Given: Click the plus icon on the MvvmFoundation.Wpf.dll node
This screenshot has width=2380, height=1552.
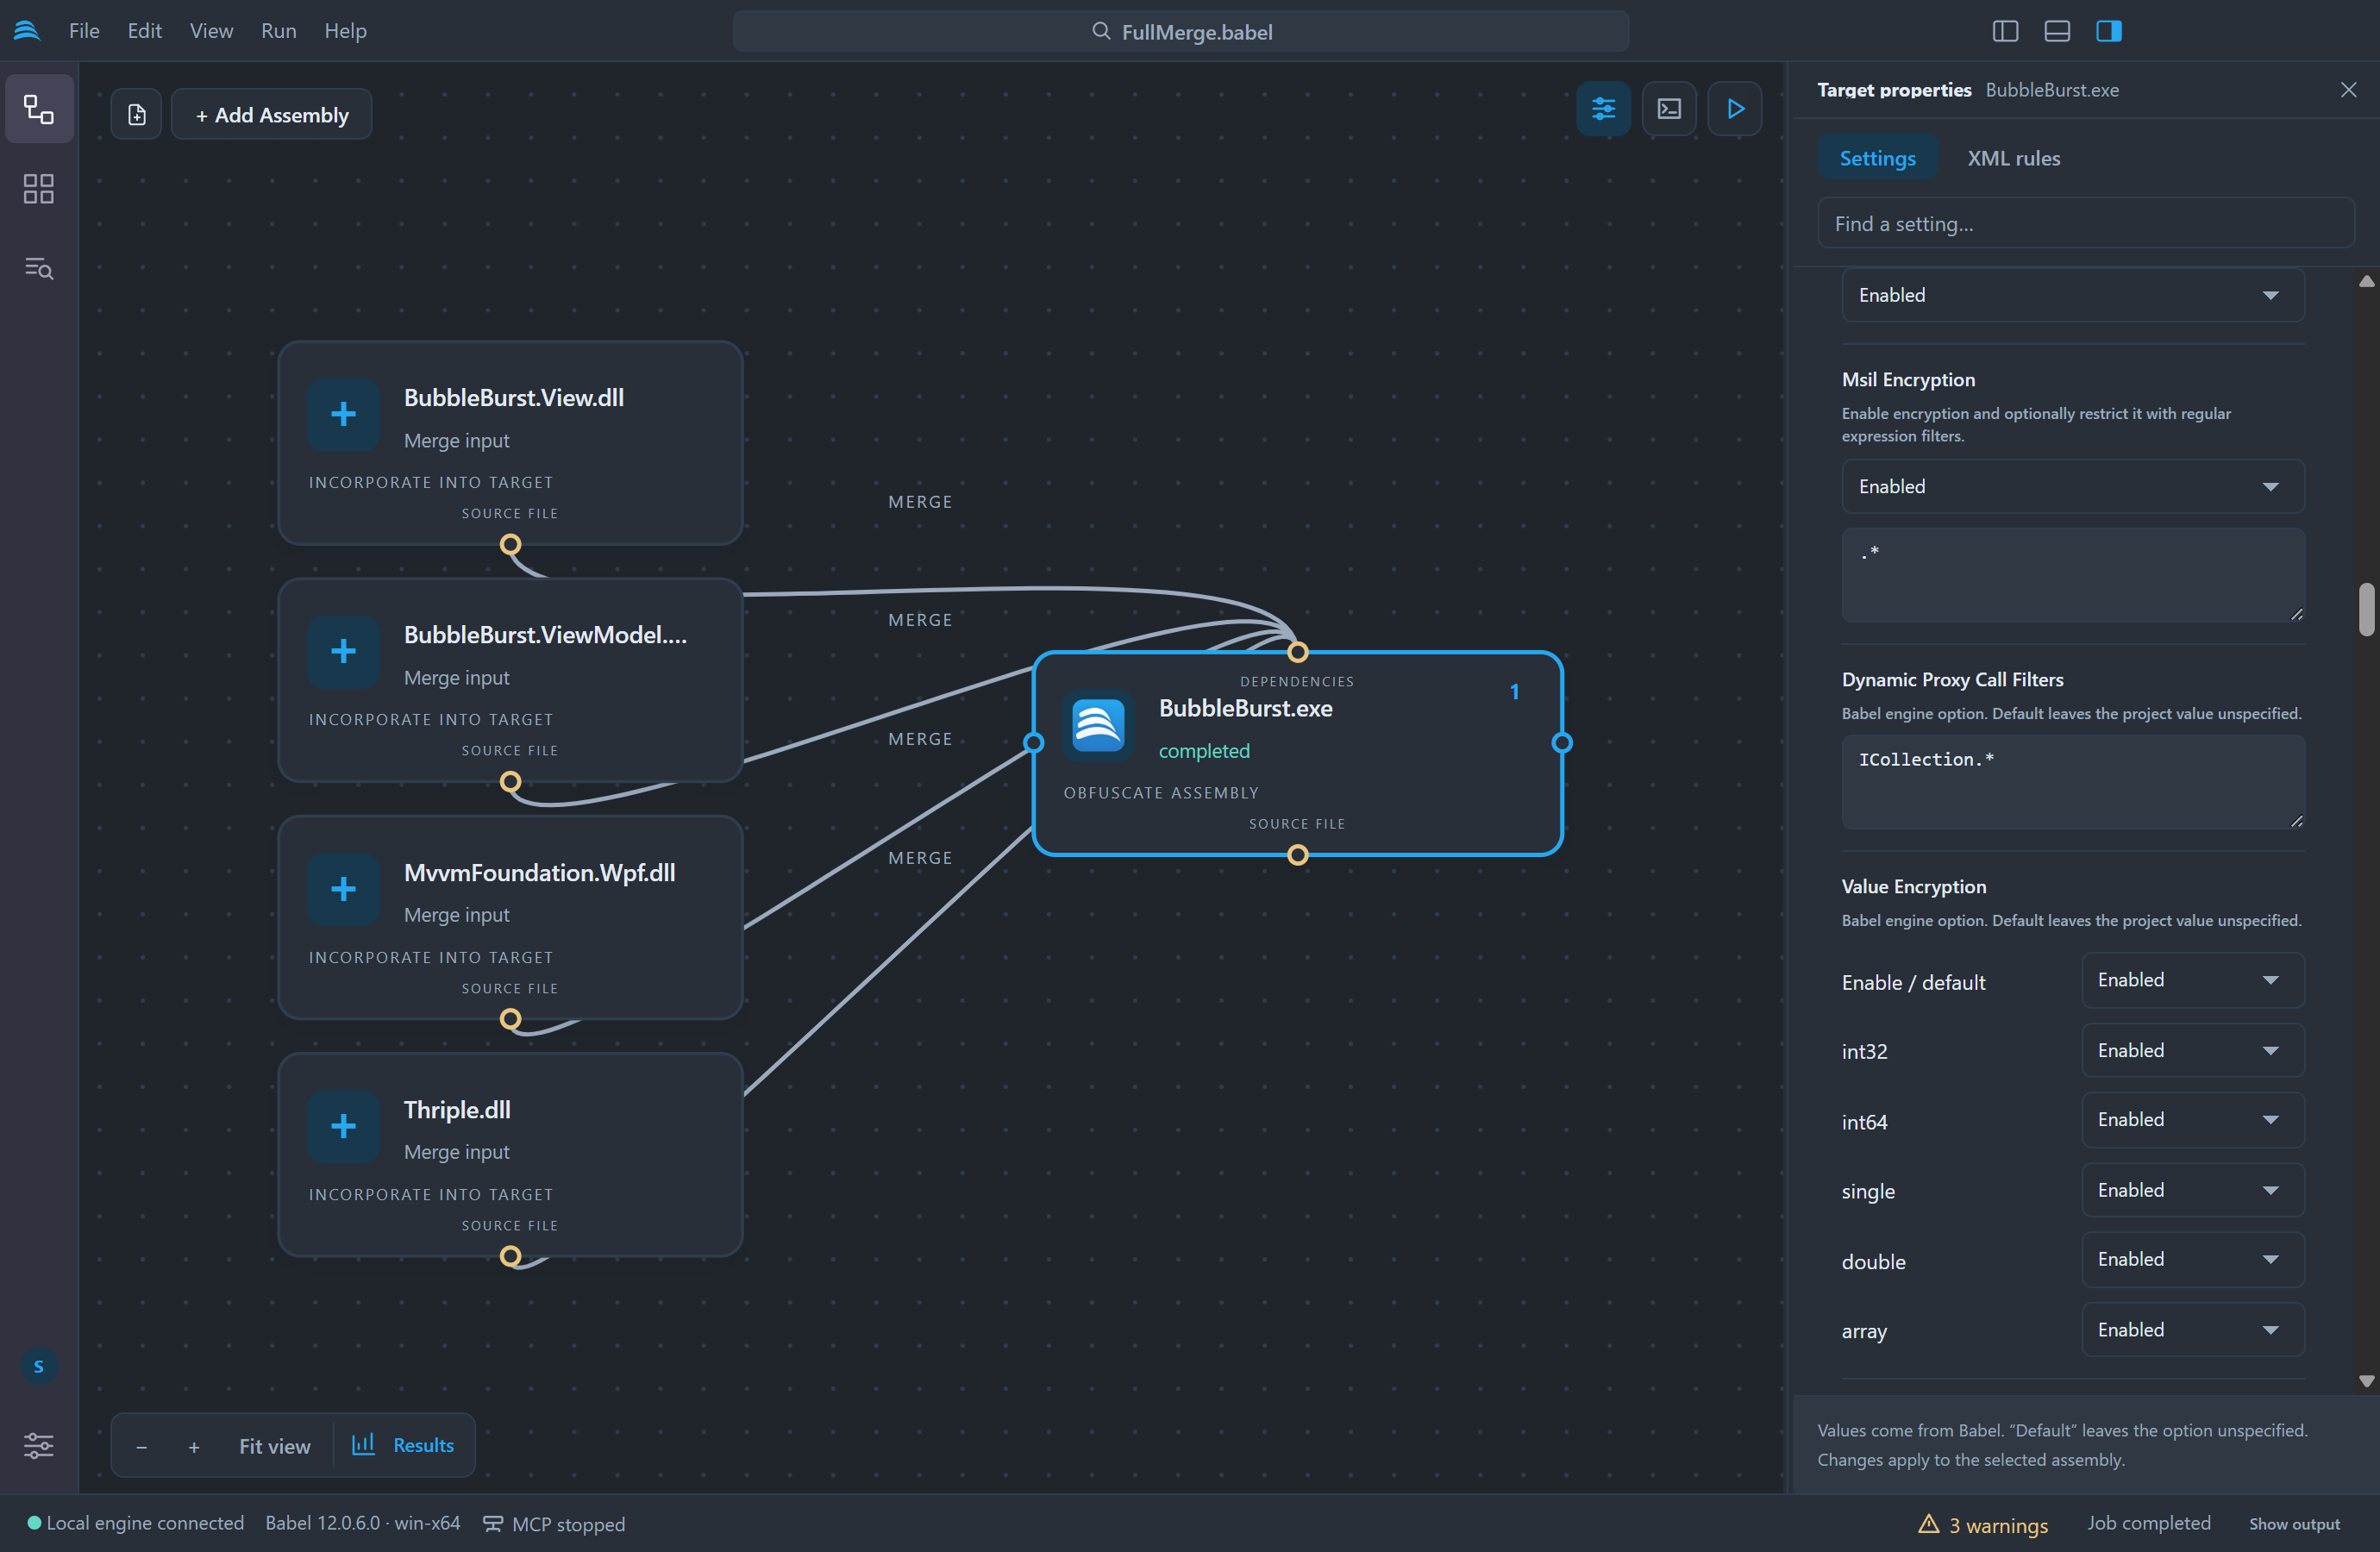Looking at the screenshot, I should [x=343, y=889].
